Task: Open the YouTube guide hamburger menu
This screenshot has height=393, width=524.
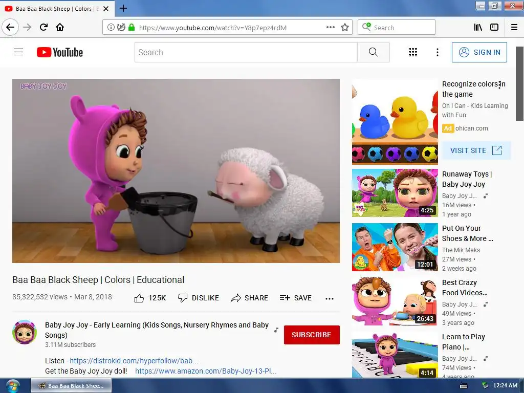Action: (18, 52)
